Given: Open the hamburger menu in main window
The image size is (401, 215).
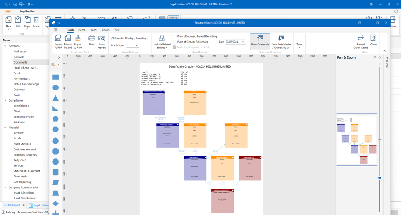Looking at the screenshot, I should 8,12.
